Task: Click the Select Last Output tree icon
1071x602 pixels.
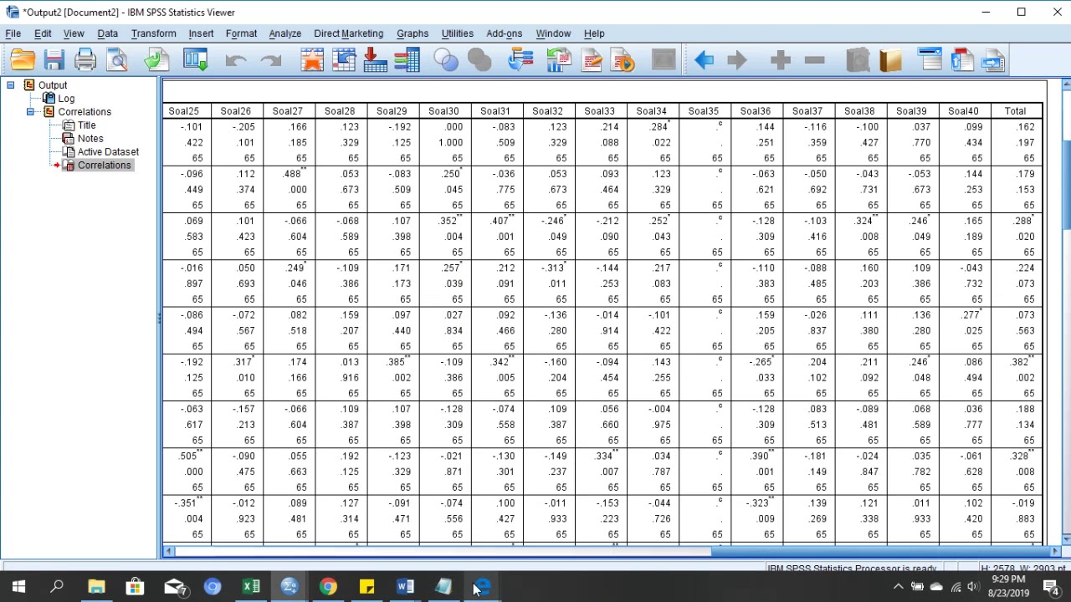Action: (520, 59)
